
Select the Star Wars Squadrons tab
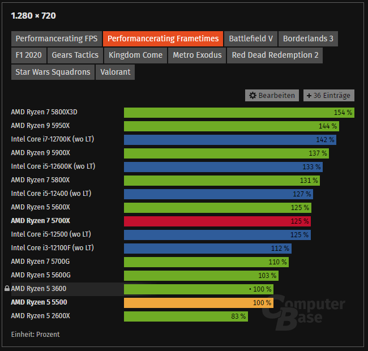pos(53,72)
